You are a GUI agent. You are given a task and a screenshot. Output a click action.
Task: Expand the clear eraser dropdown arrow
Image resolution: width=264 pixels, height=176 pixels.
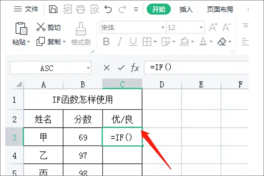(x=230, y=42)
